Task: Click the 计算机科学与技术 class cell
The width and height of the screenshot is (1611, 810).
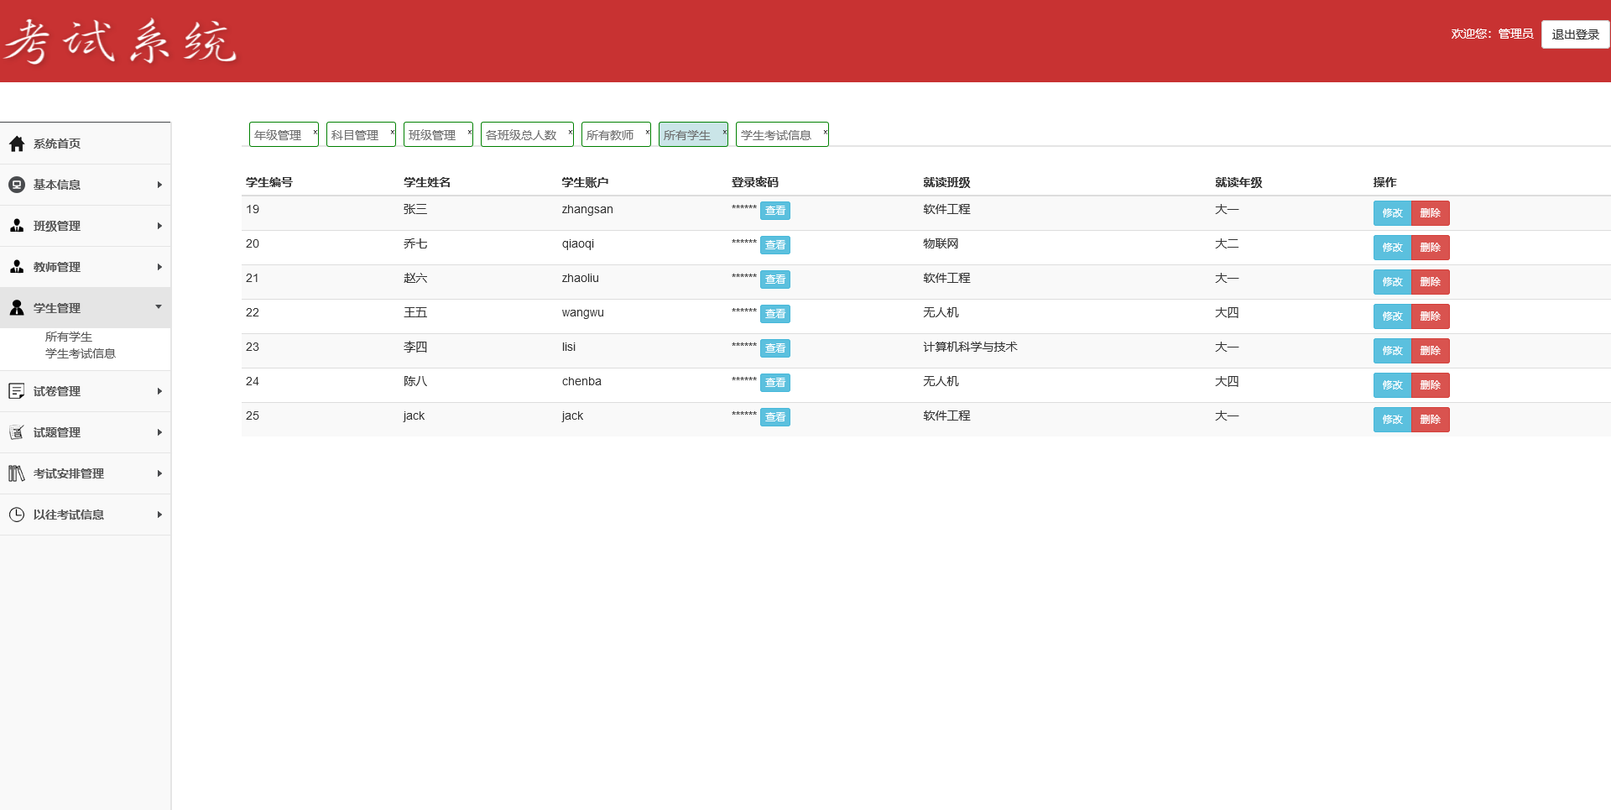Action: (x=970, y=347)
